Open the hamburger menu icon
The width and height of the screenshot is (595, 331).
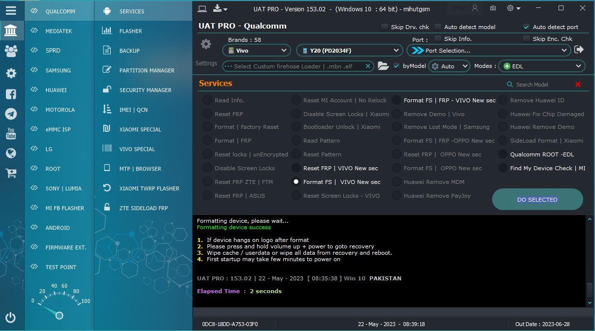tap(11, 10)
